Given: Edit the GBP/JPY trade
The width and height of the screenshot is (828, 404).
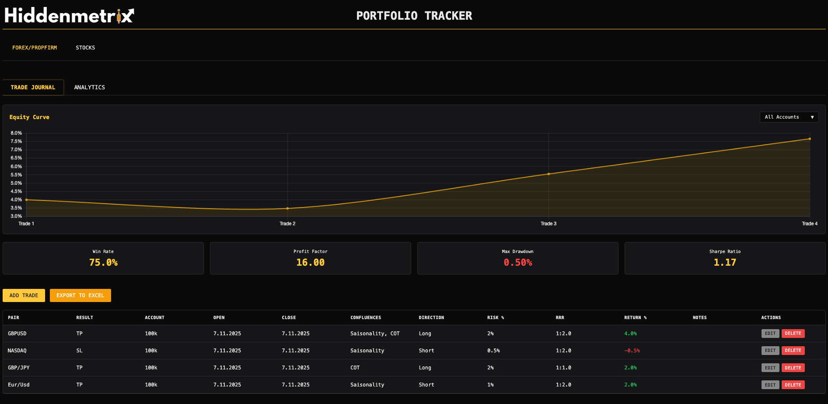Looking at the screenshot, I should point(770,367).
